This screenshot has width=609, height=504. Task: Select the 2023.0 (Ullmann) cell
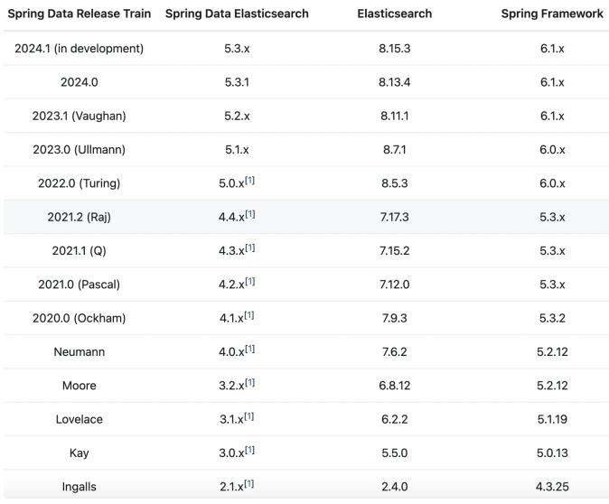point(80,150)
